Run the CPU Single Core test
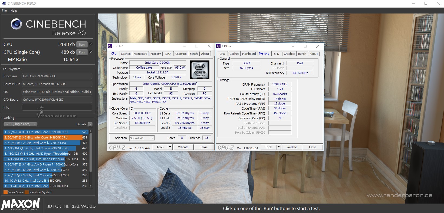This screenshot has width=444, height=213. [82, 52]
